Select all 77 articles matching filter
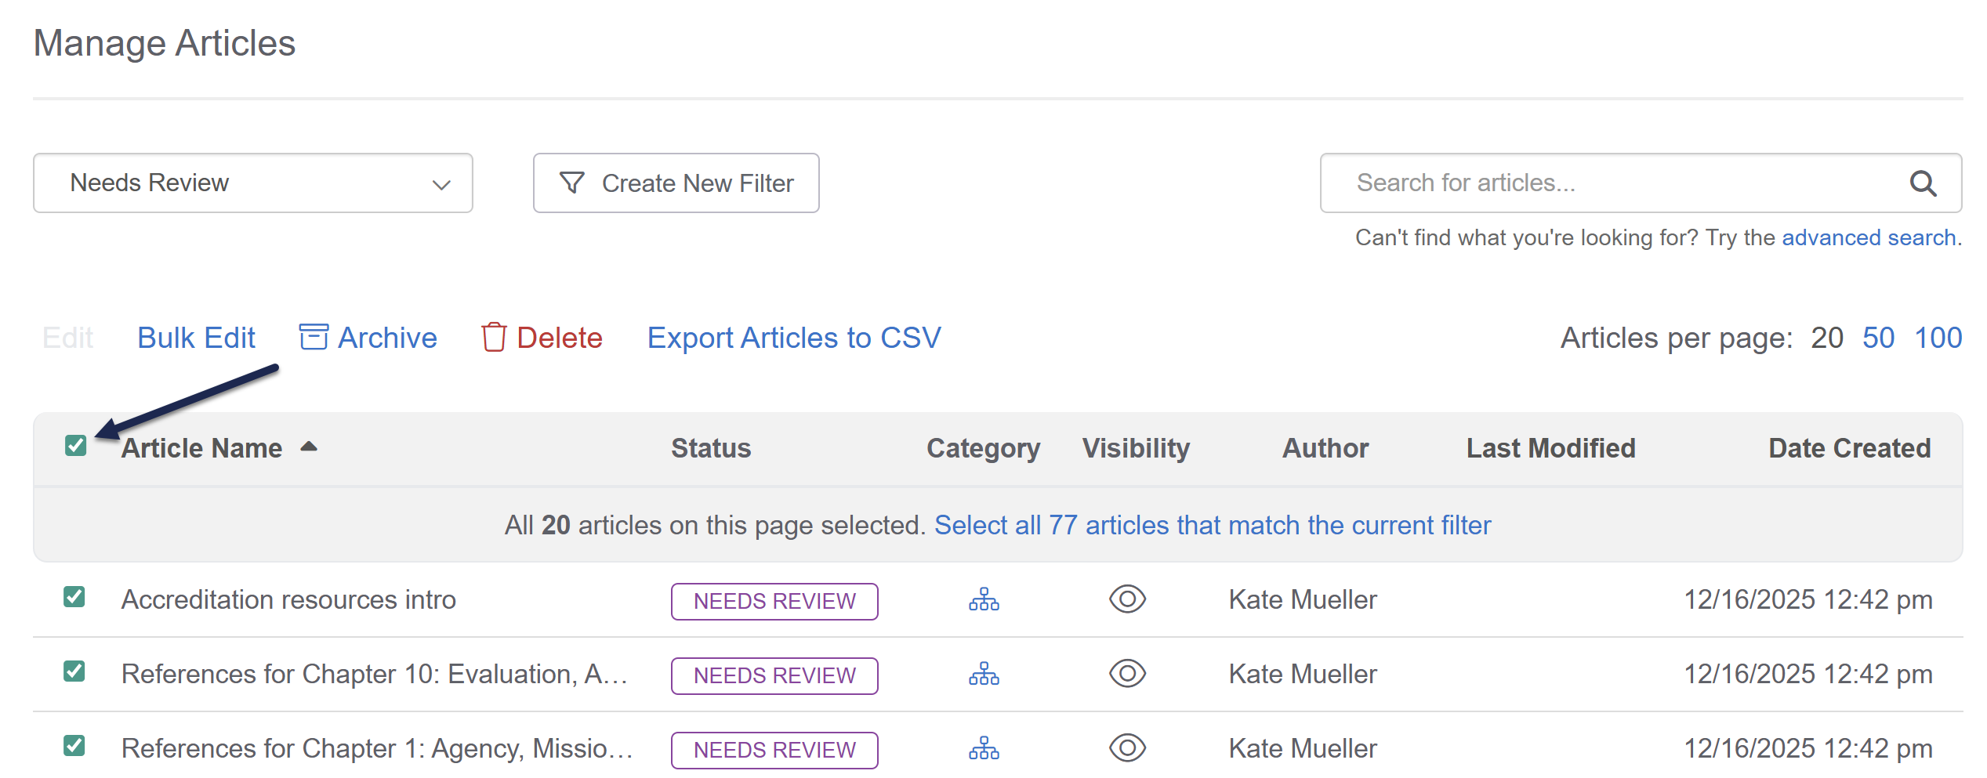This screenshot has width=1987, height=778. [1212, 525]
